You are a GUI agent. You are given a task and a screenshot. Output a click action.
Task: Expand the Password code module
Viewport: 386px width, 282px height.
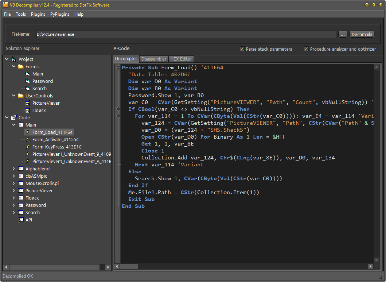coord(14,205)
